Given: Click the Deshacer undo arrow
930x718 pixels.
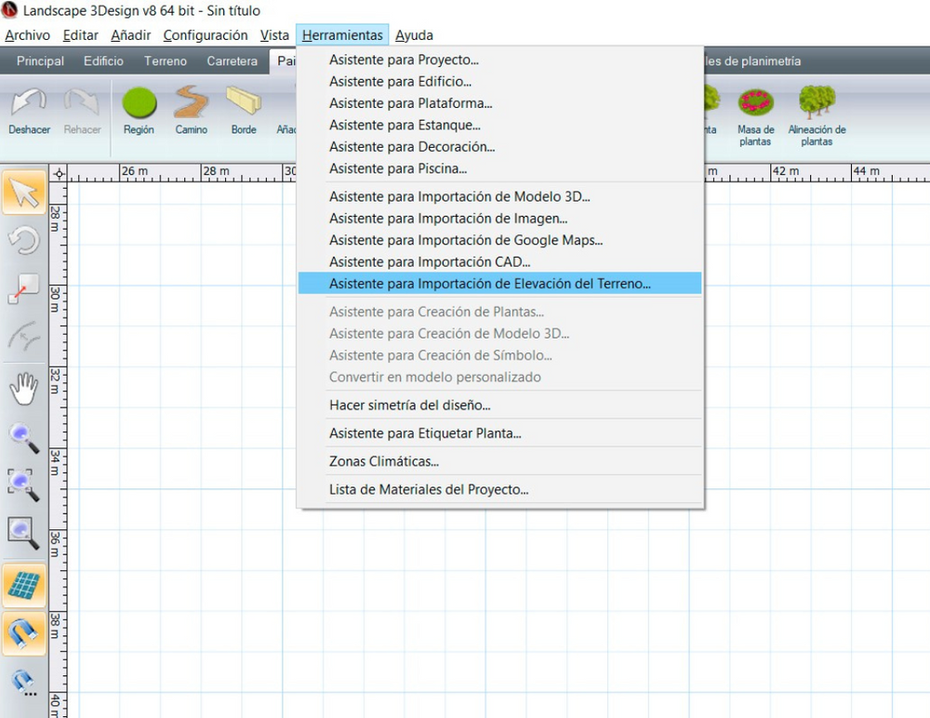Looking at the screenshot, I should tap(29, 104).
